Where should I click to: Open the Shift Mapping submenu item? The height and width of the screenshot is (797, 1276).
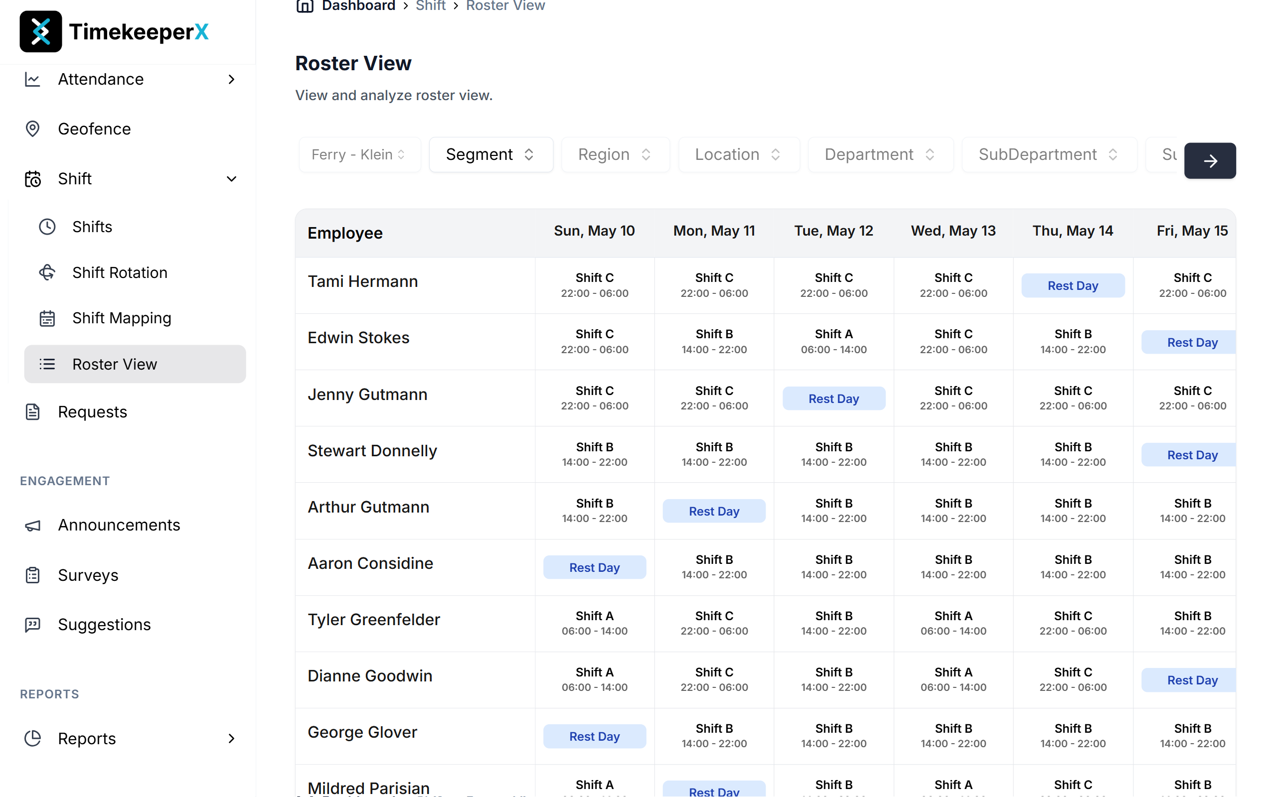[x=135, y=318]
